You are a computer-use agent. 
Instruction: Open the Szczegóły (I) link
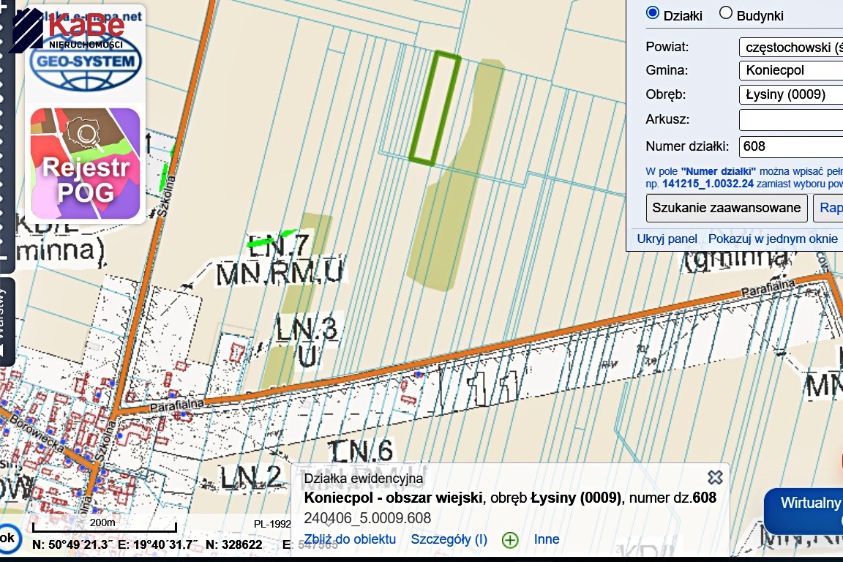click(x=449, y=539)
